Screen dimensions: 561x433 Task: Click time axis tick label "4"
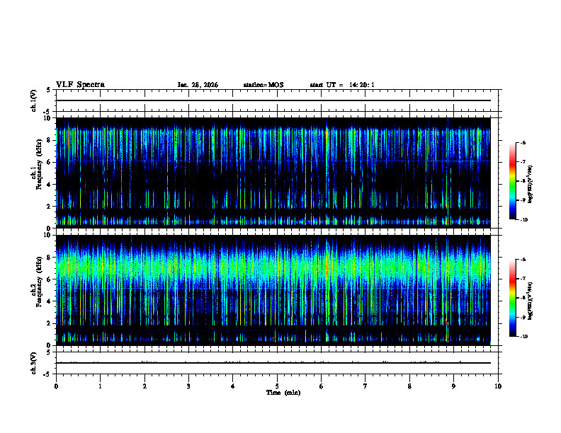tap(233, 386)
